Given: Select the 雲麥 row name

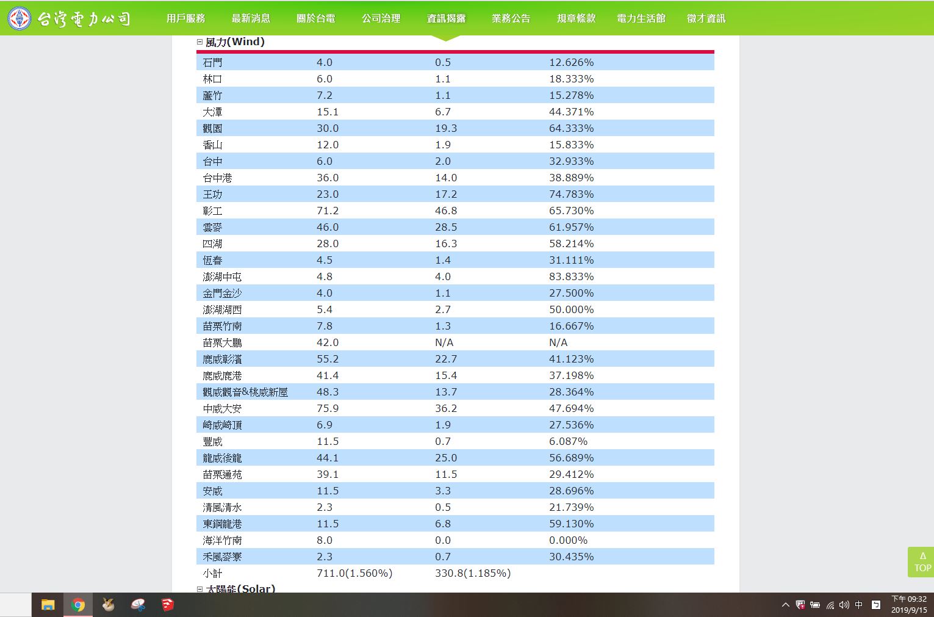Looking at the screenshot, I should (212, 227).
